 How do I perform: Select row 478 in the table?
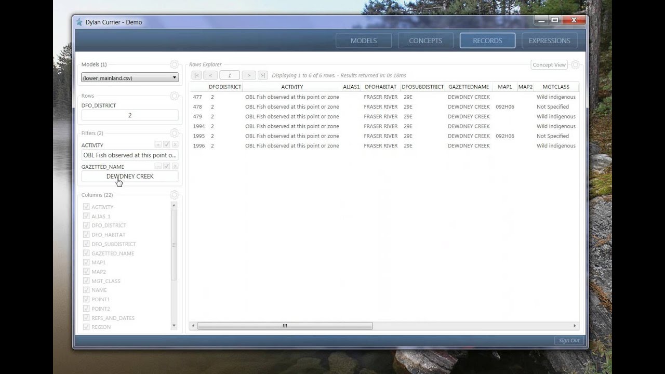click(x=384, y=106)
